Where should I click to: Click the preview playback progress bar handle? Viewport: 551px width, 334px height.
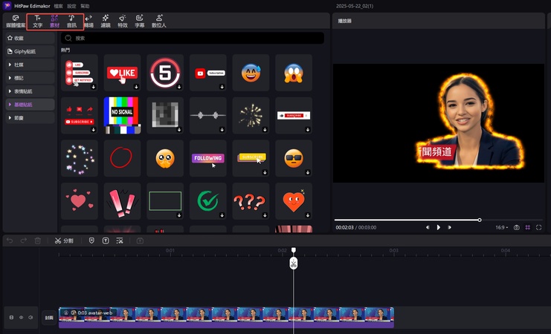[x=480, y=220]
